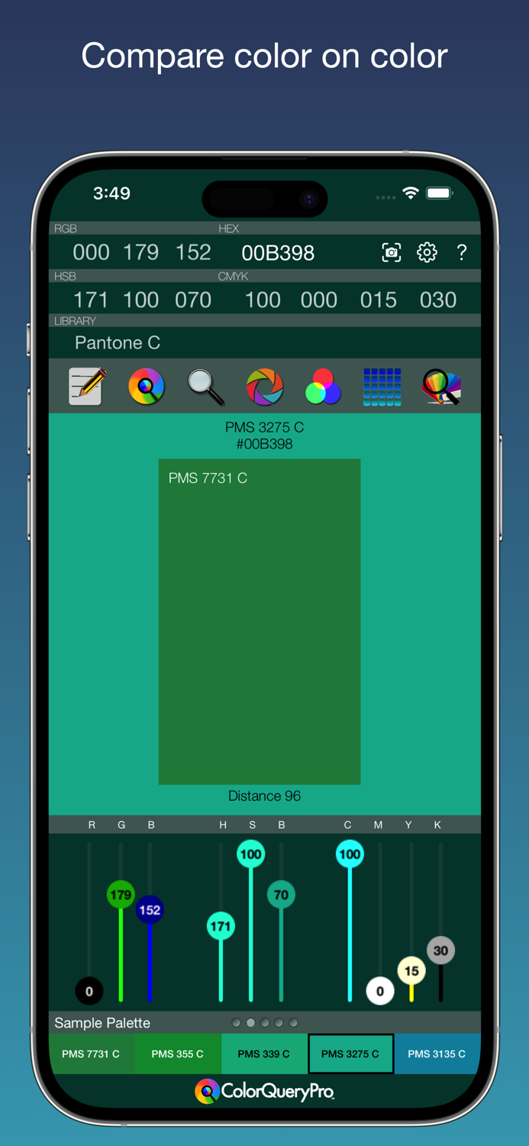Go to the fourth palette page dot
529x1146 pixels.
point(279,1022)
